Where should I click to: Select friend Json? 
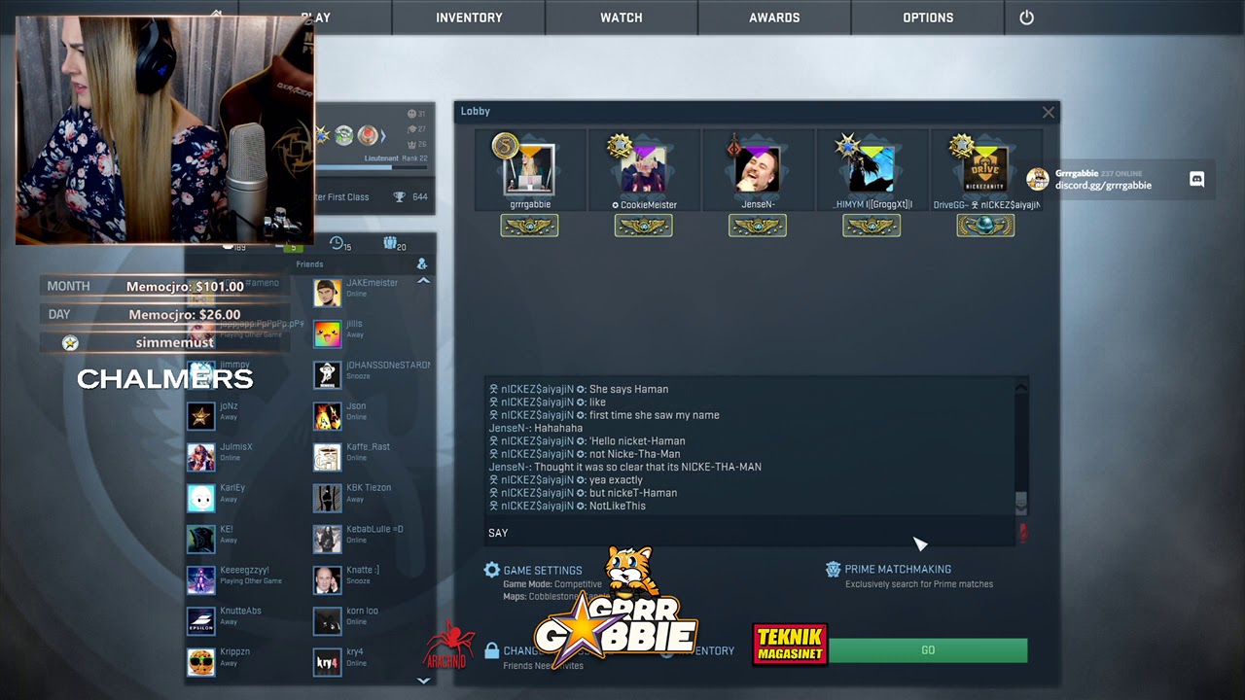[x=372, y=415]
